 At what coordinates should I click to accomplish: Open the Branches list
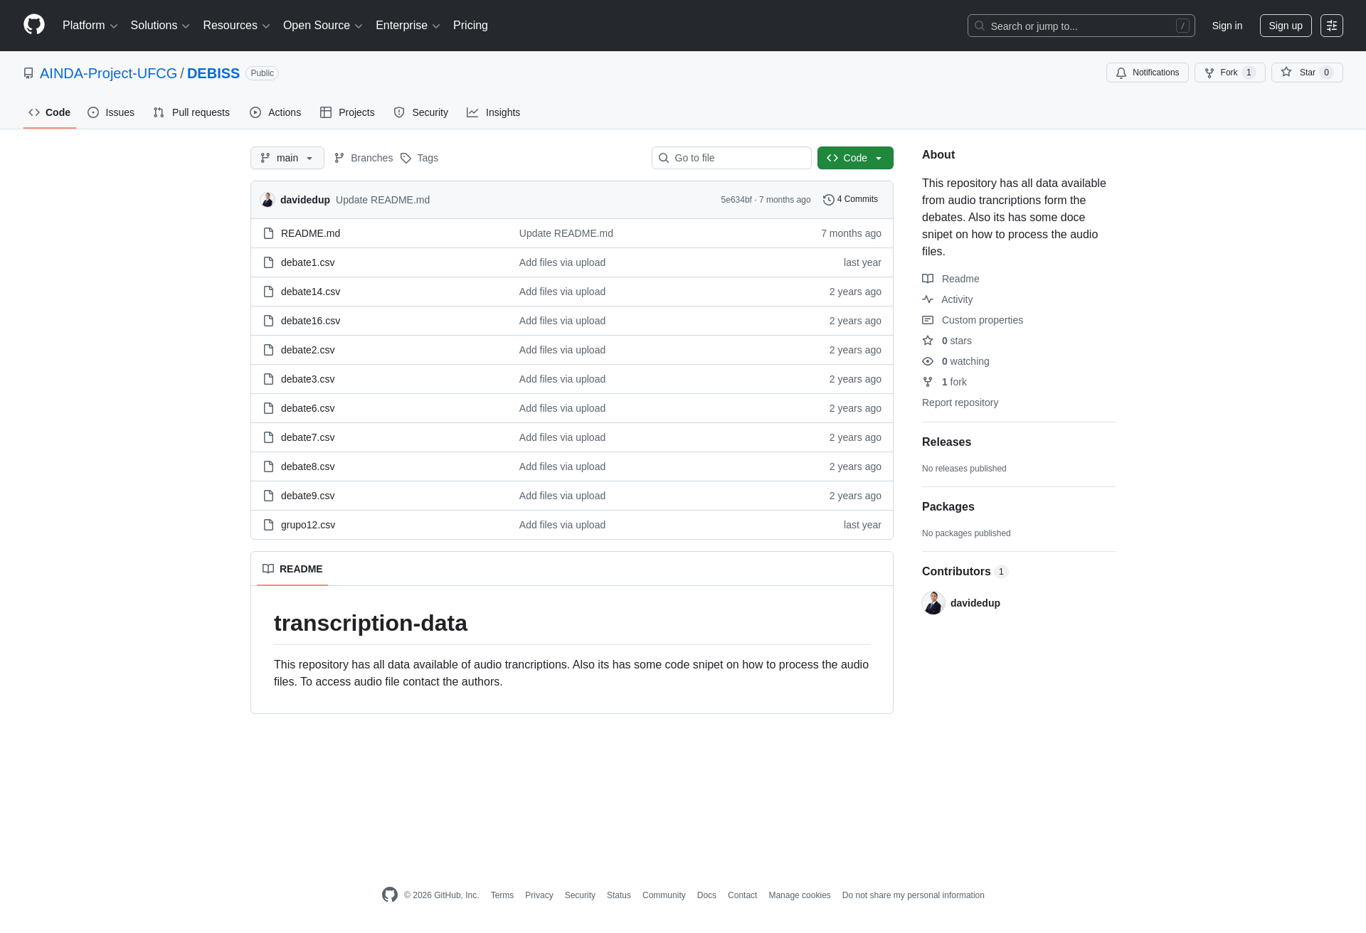coord(364,158)
